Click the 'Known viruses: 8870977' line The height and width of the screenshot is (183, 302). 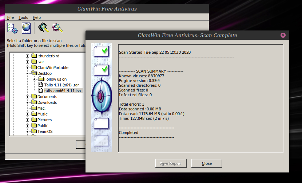click(142, 76)
